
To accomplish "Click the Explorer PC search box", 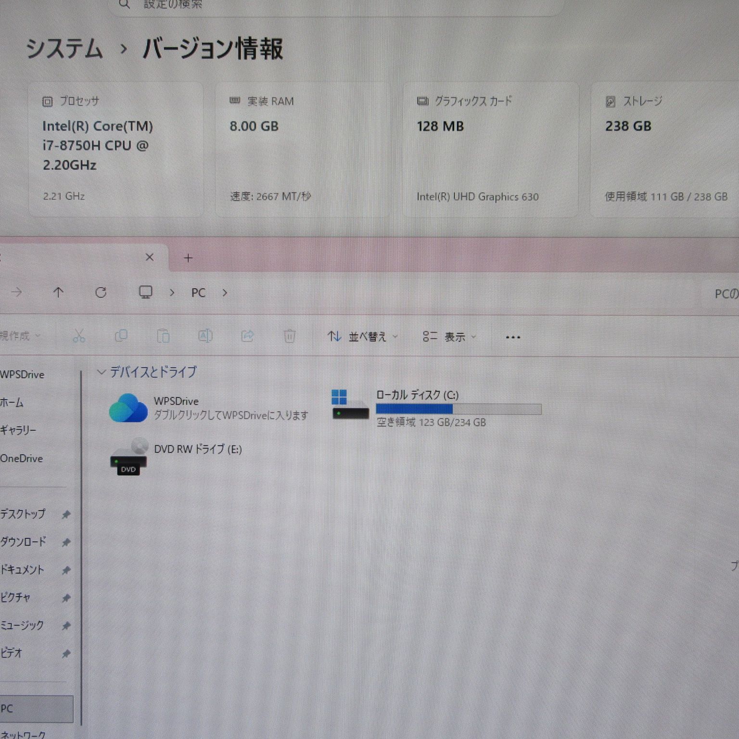I will click(x=726, y=293).
